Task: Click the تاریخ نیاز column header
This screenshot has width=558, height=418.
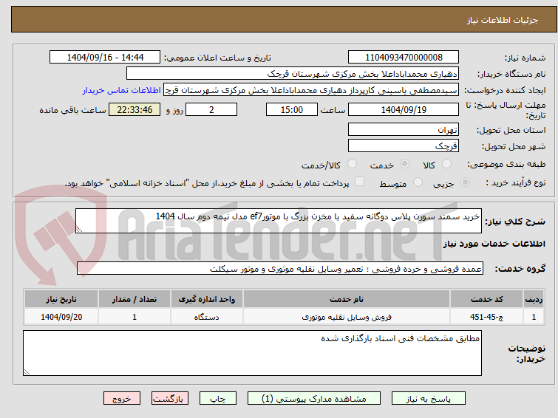Action: click(x=61, y=299)
